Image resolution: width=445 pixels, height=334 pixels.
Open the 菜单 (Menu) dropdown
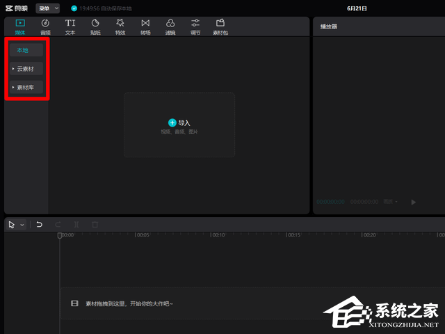click(x=47, y=8)
